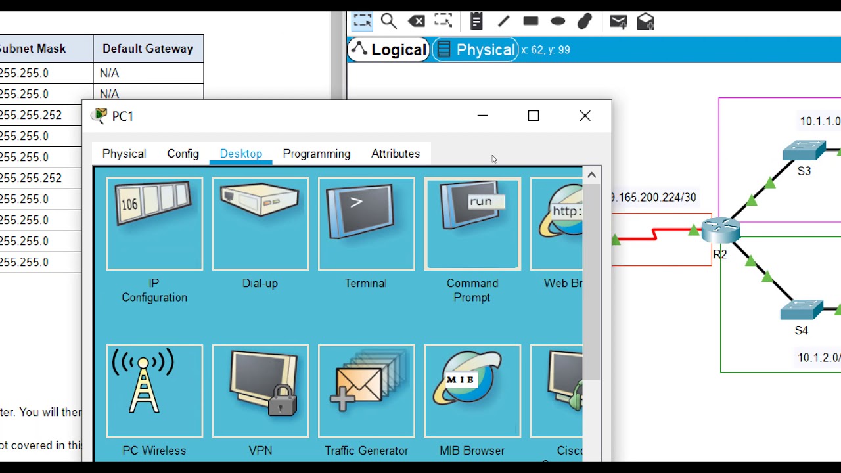Choose the Inspect magnifier tool
The width and height of the screenshot is (841, 473).
point(388,22)
